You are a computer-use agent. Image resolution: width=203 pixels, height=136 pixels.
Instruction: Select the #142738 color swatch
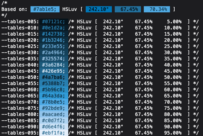pos(54,34)
